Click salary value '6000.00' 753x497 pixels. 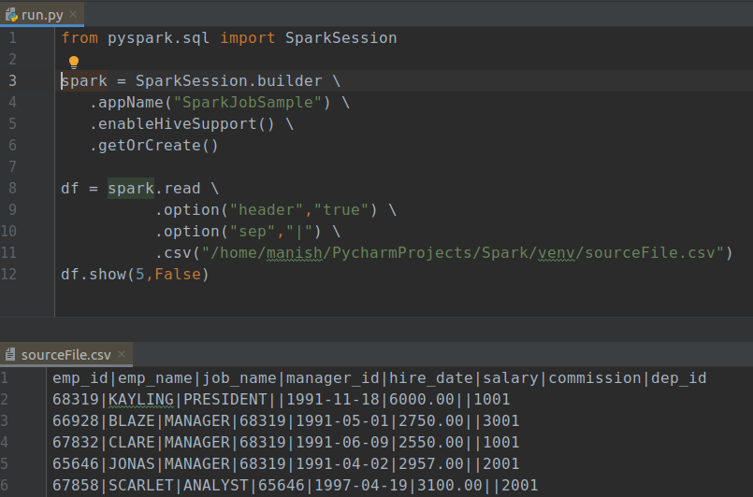coord(422,399)
